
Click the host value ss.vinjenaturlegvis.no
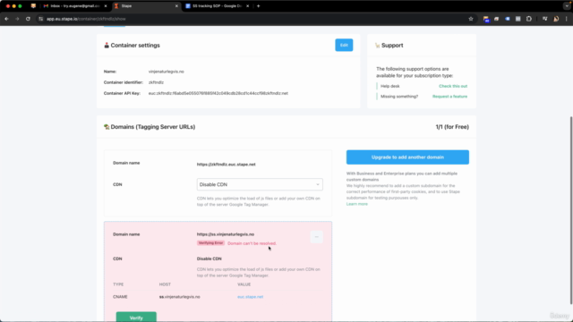pos(179,297)
